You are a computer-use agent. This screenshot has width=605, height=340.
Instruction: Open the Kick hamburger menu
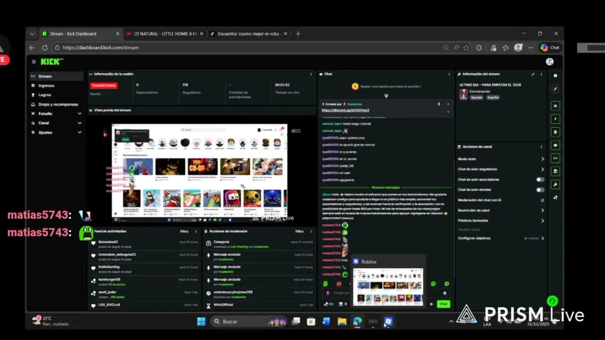[x=34, y=62]
